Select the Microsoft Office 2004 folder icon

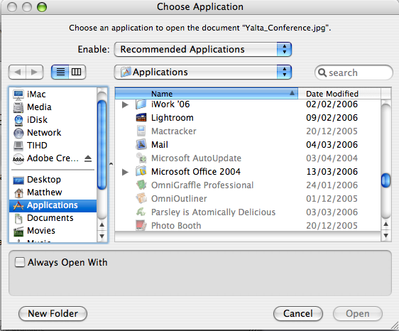pyautogui.click(x=141, y=172)
